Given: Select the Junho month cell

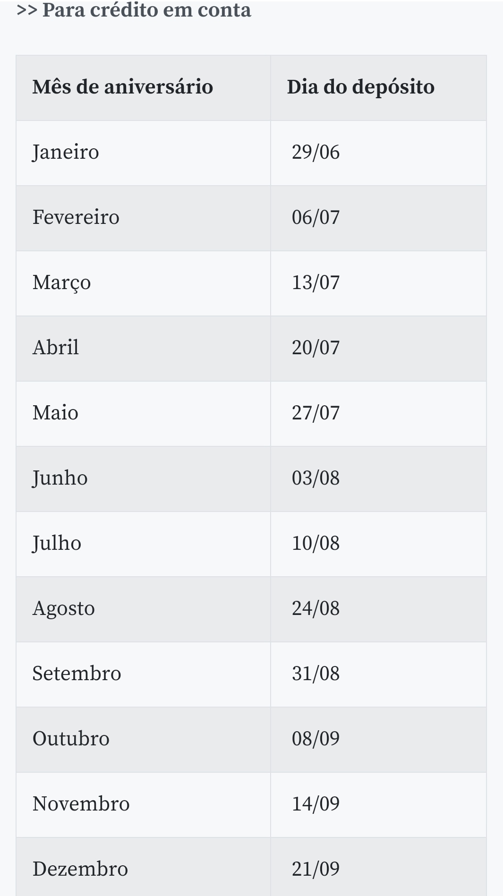Looking at the screenshot, I should 60,478.
